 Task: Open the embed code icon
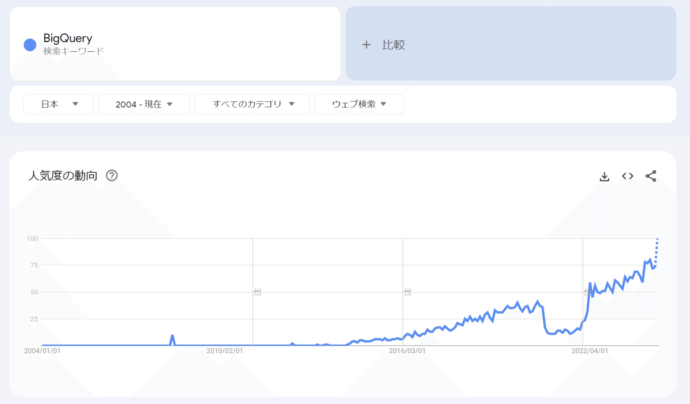628,176
